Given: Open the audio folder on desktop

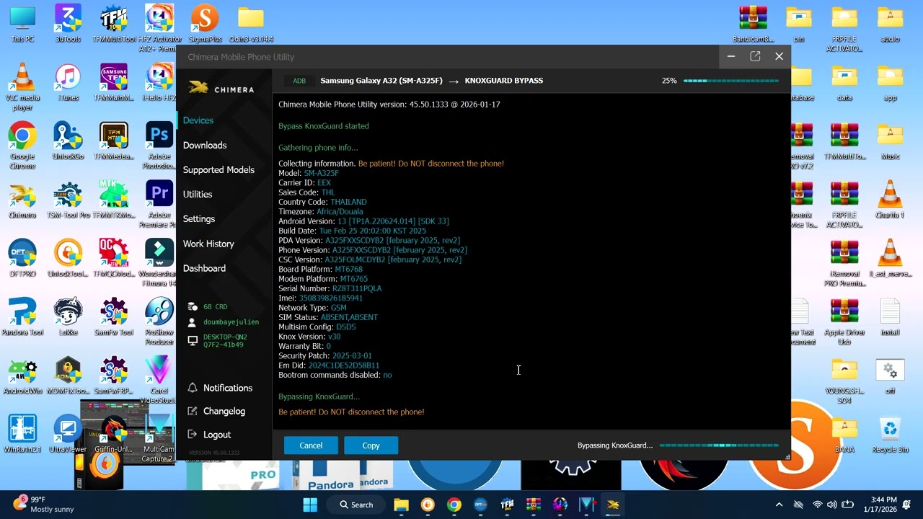Looking at the screenshot, I should click(891, 24).
